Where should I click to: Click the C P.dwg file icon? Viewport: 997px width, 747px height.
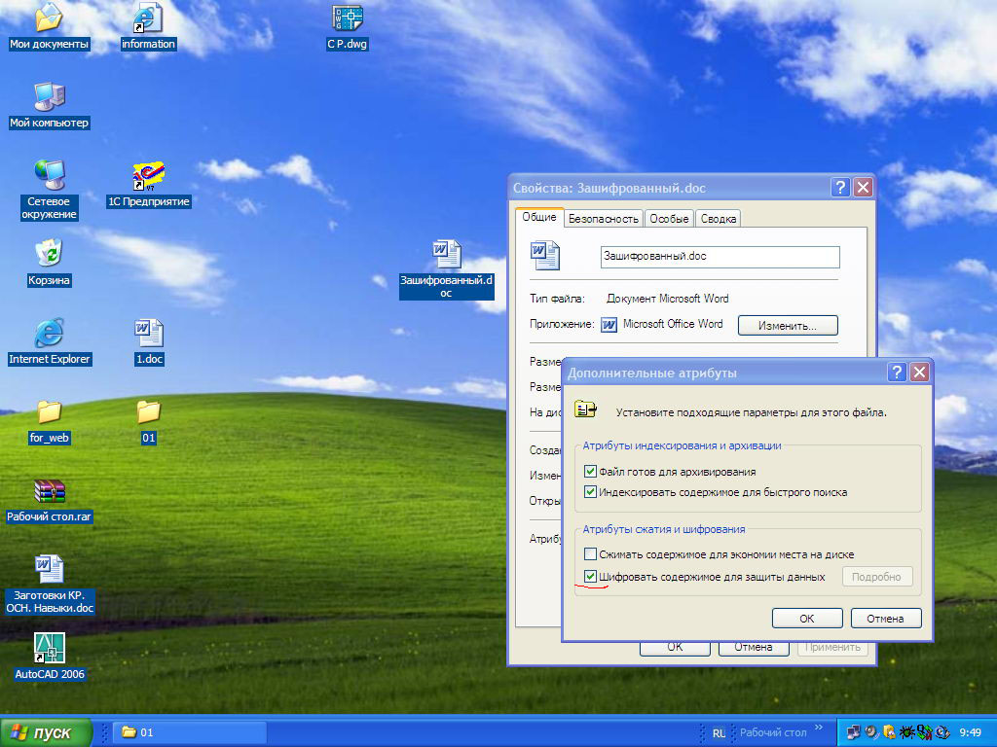point(347,18)
